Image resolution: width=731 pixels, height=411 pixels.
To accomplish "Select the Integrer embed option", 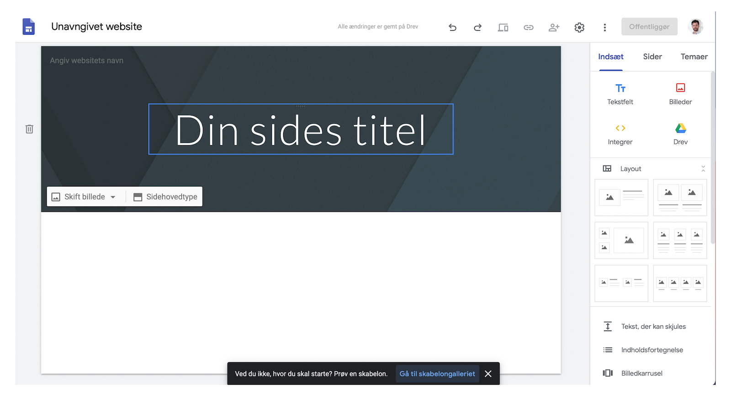I will coord(620,134).
